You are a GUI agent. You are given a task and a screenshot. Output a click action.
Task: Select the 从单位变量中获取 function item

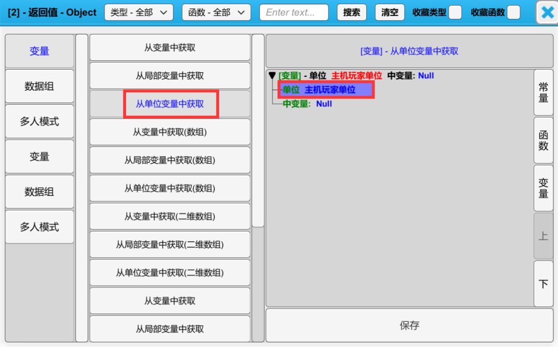point(170,104)
